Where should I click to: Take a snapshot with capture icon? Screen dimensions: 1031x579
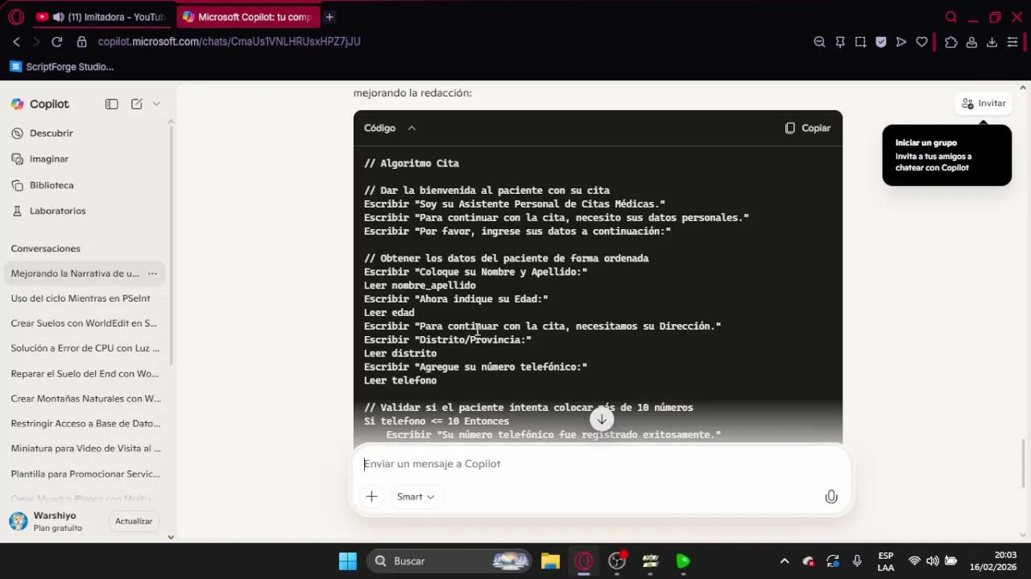[x=860, y=42]
